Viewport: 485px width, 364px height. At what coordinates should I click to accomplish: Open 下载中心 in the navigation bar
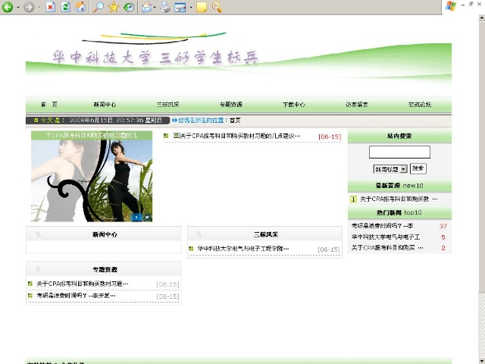click(x=293, y=105)
